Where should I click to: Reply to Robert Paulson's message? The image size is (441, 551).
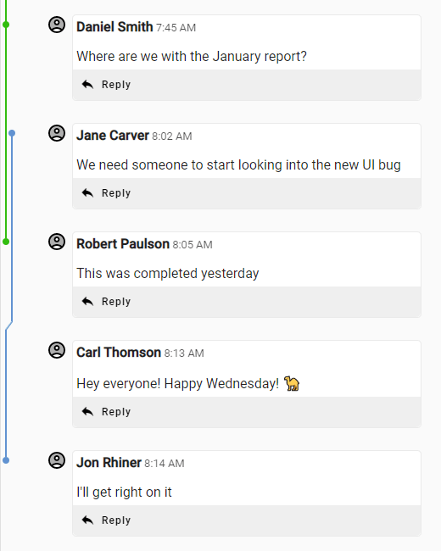coord(106,302)
